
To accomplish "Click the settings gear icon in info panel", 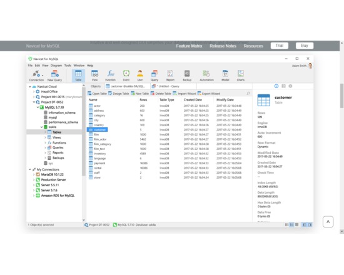I will click(290, 86).
